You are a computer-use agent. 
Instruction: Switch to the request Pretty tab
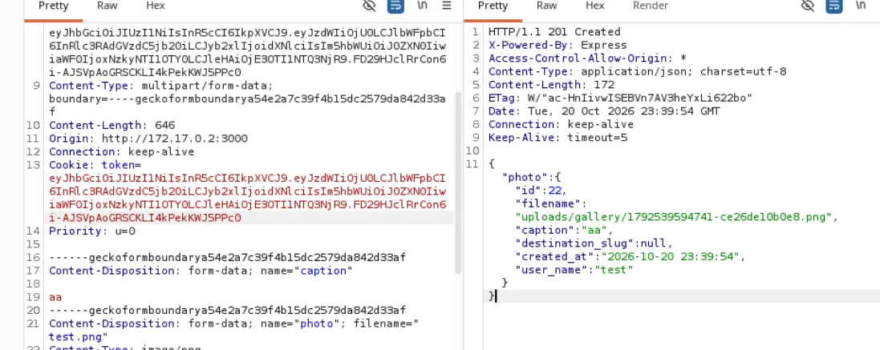click(53, 6)
